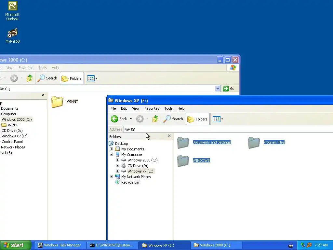This screenshot has width=333, height=250.
Task: Select WINNT in Windows 2000 (C:) folder tree
Action: click(x=13, y=125)
